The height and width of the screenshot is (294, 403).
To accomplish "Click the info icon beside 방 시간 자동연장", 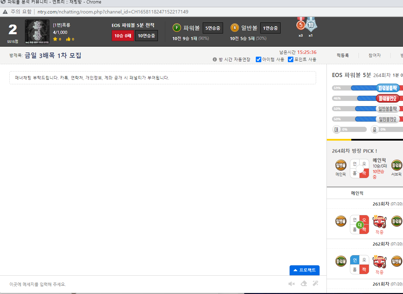I will coord(215,59).
